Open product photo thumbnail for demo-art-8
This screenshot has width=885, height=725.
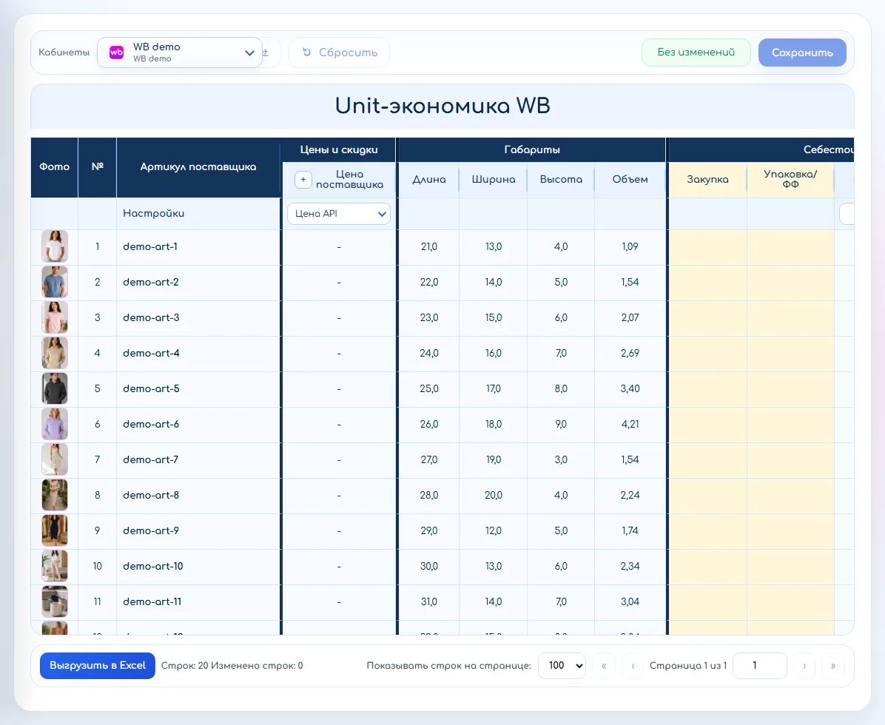click(55, 495)
